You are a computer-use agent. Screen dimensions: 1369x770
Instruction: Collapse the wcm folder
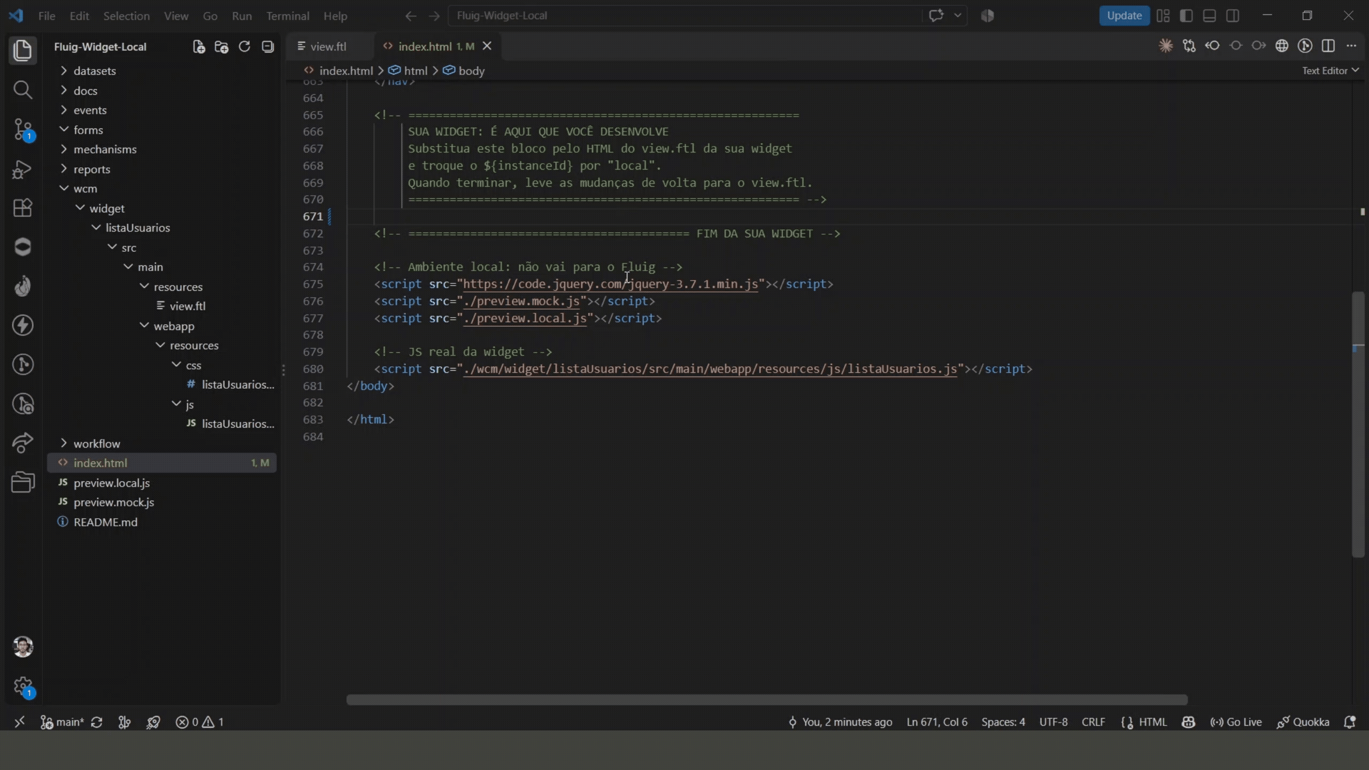click(161, 188)
